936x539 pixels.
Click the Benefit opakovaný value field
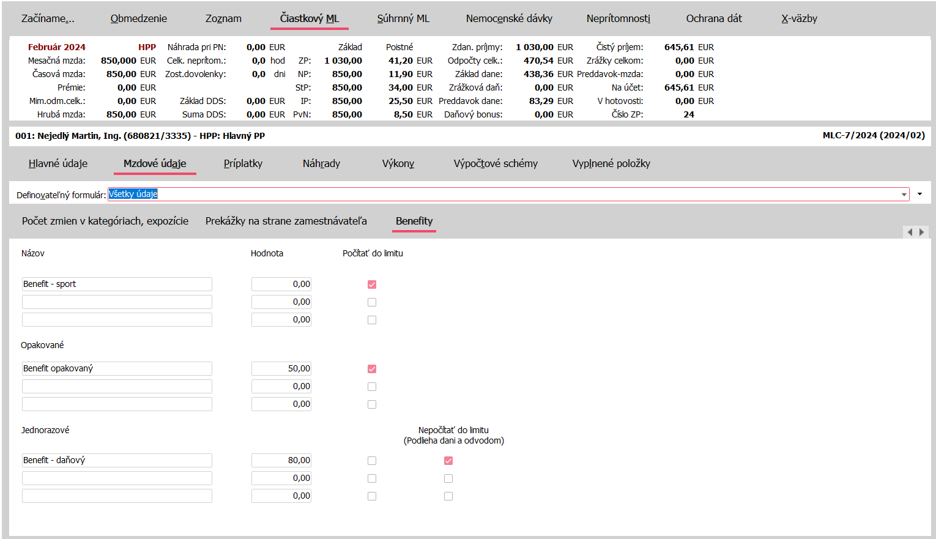(281, 368)
